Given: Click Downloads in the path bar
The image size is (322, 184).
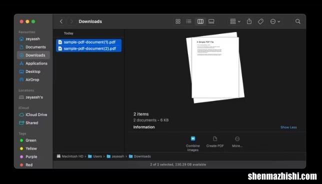Looking at the screenshot, I should [x=140, y=156].
